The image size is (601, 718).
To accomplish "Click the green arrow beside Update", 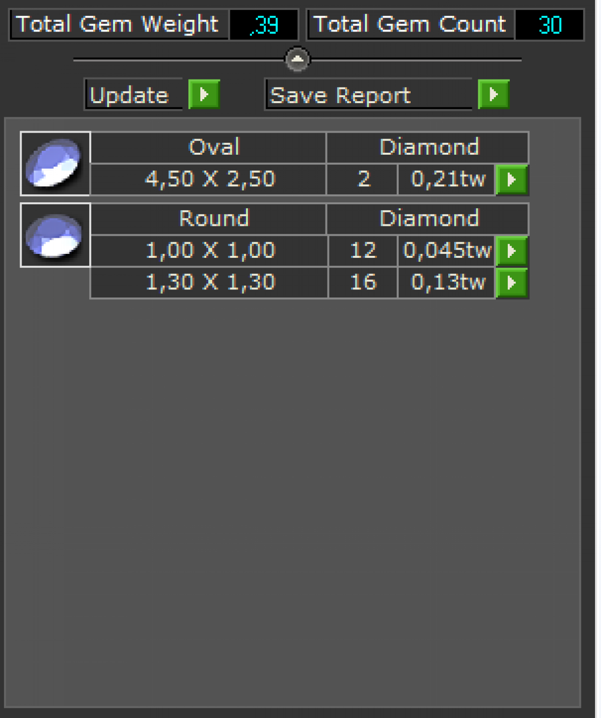I will [204, 94].
